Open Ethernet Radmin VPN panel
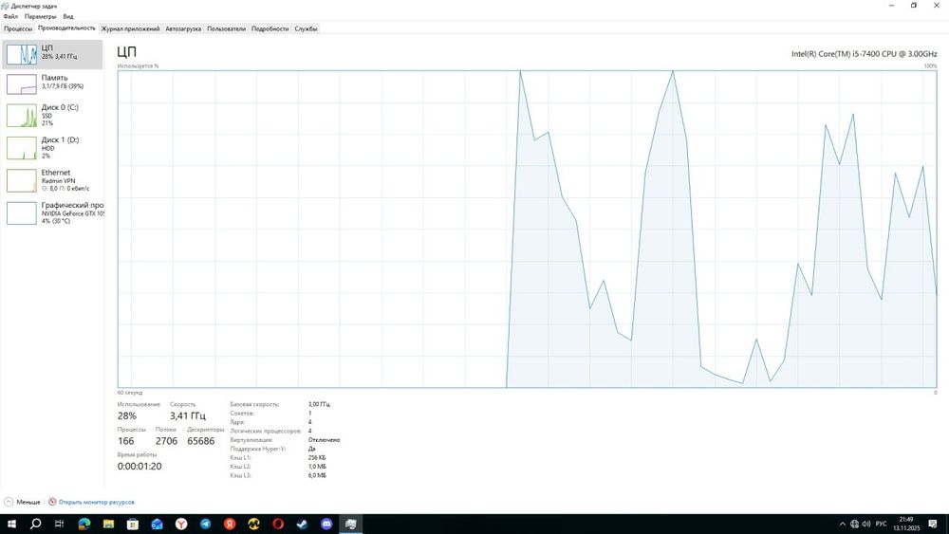The height and width of the screenshot is (534, 949). click(52, 180)
